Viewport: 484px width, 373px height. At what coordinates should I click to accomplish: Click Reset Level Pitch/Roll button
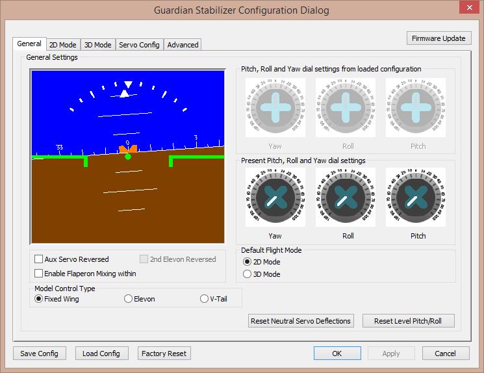pos(408,321)
